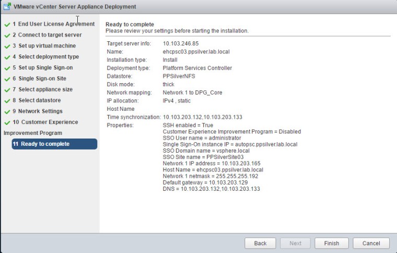397x253 pixels.
Task: Click datastore value PPSilverNFS
Action: [179, 76]
